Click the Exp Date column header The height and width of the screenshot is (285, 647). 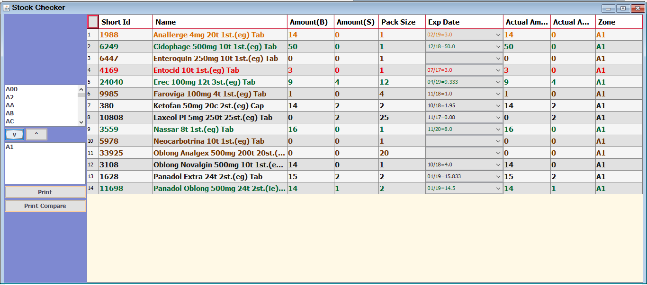click(464, 22)
